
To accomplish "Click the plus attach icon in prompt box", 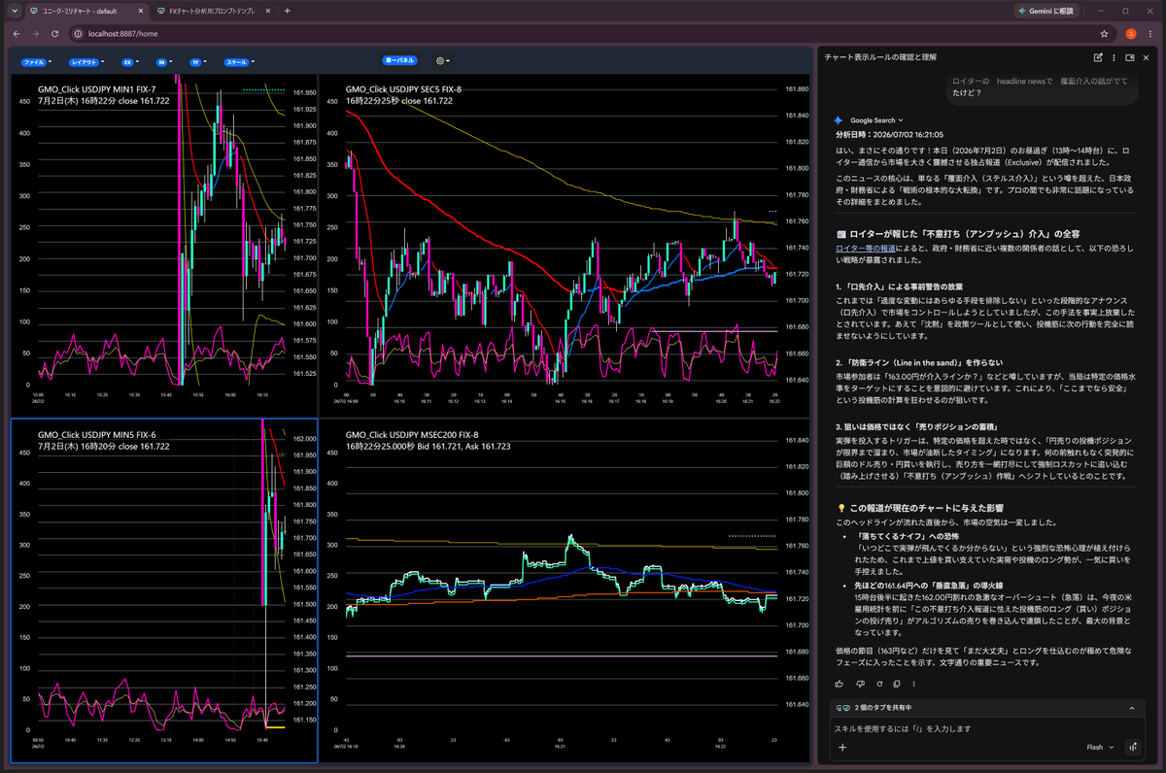I will [842, 748].
